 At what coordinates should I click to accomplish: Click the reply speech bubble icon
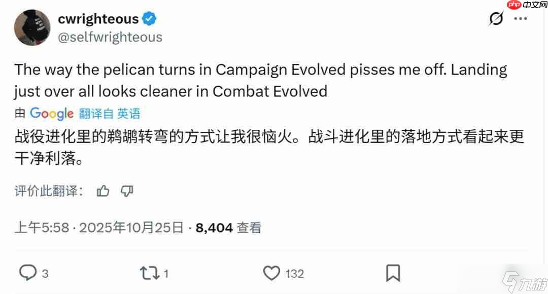click(x=27, y=273)
